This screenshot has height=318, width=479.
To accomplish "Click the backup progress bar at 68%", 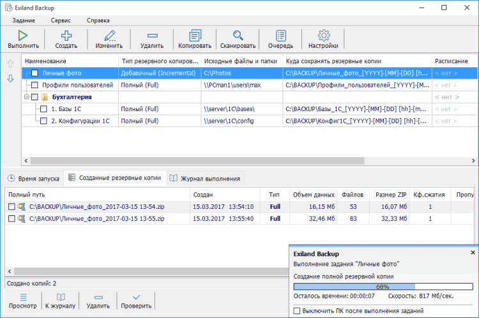I will 383,287.
